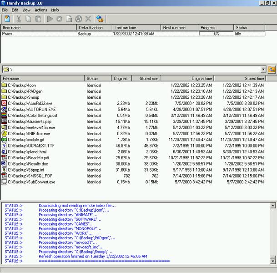Click log line Processing directory "MONOPOLY"
Screen dimensions: 277x273
pos(70,228)
